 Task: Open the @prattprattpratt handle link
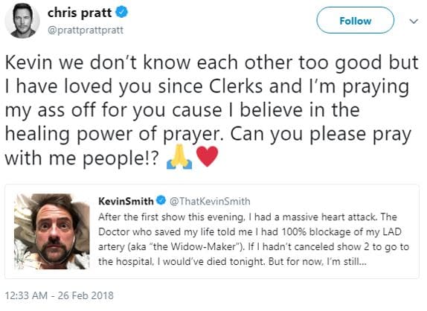tap(86, 30)
